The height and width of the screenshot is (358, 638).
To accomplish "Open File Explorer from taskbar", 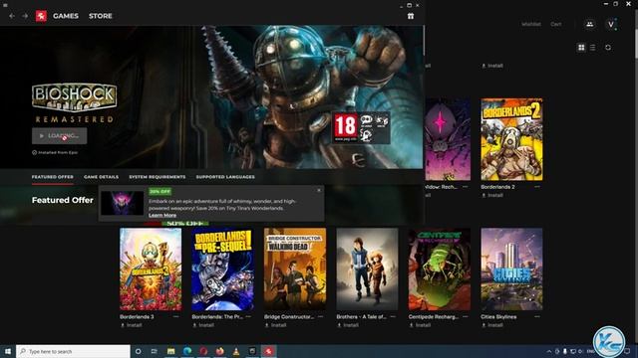I will point(170,351).
